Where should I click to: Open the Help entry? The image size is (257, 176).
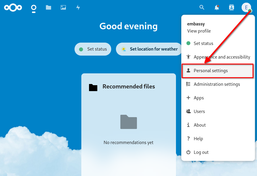click(x=198, y=138)
